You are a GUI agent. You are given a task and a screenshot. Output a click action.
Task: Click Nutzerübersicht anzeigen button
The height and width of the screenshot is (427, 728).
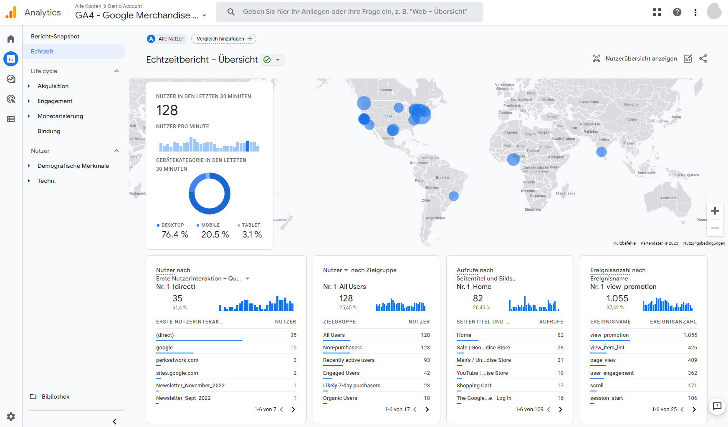point(634,58)
